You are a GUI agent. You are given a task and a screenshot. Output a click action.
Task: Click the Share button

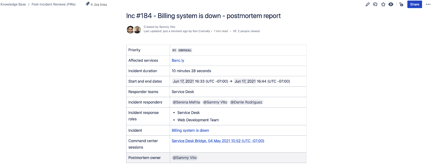[x=414, y=4]
